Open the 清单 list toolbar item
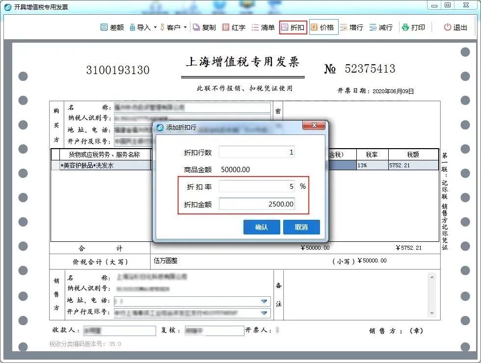The width and height of the screenshot is (481, 363). 263,27
